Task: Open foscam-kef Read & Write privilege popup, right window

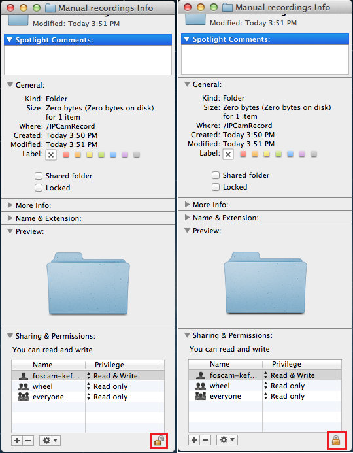Action: tap(290, 375)
